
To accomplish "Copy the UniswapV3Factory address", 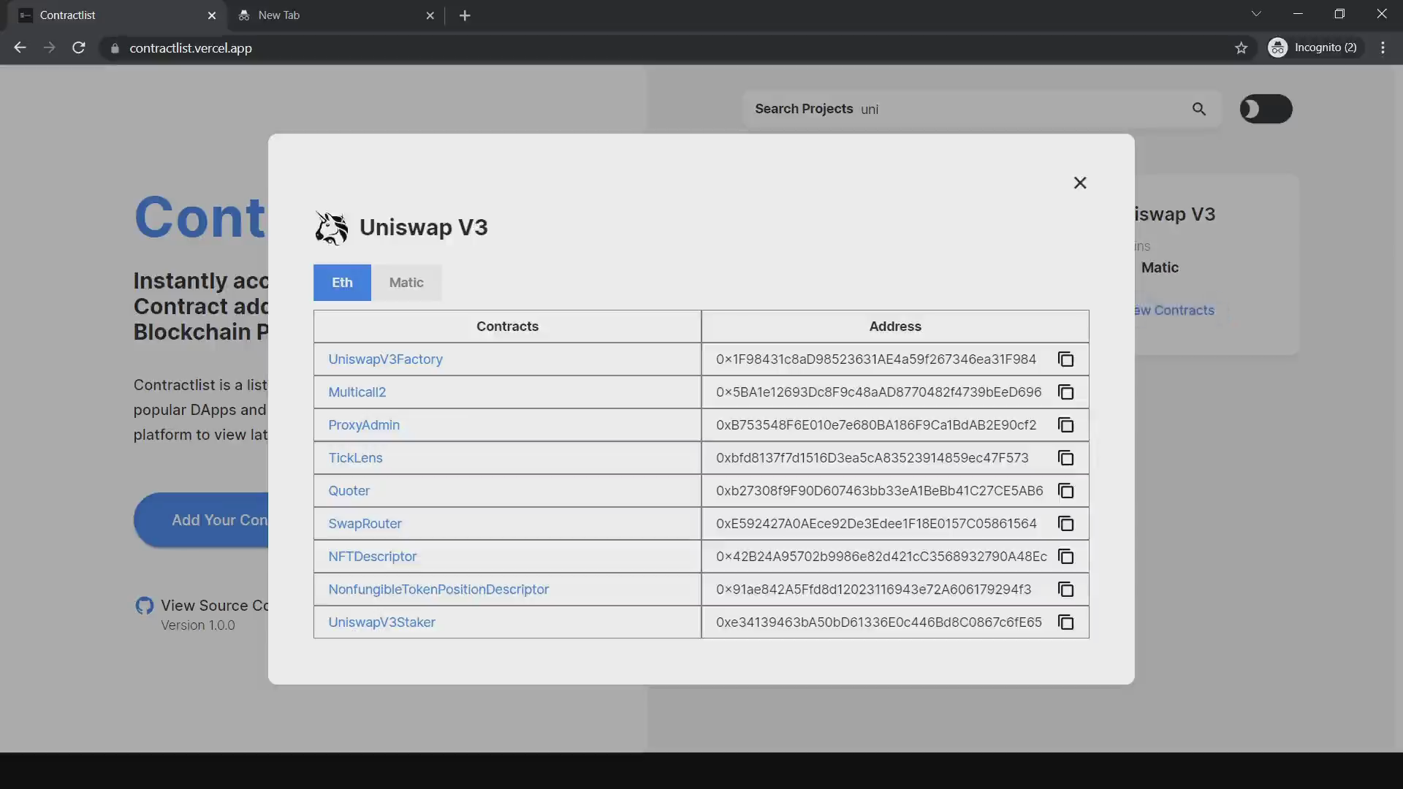I will coord(1066,359).
